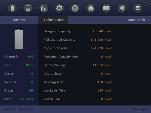Go to the home icon
Viewport: 151px width, 113px height.
coord(91,8)
